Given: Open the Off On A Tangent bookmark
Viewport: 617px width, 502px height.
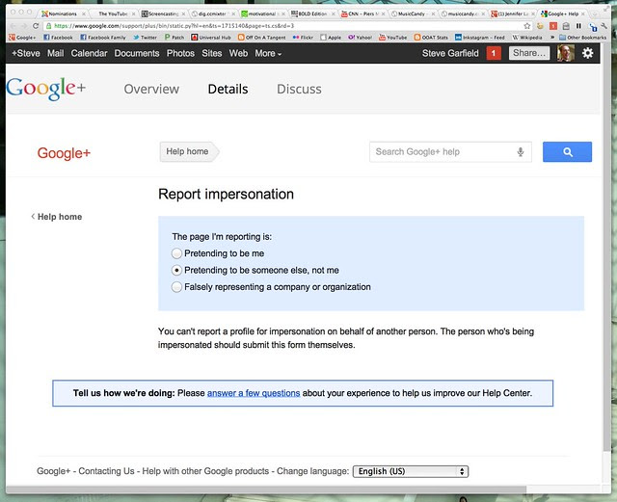Looking at the screenshot, I should (x=261, y=38).
